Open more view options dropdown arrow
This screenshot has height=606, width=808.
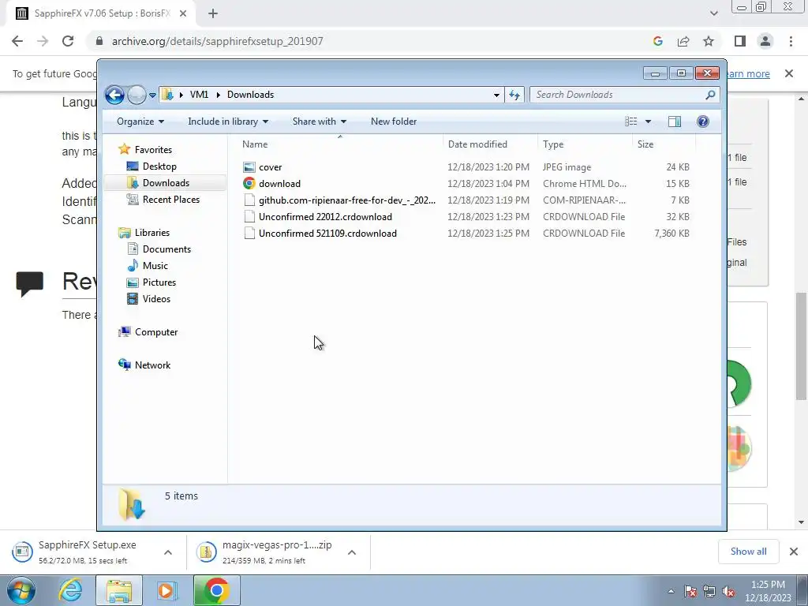pos(649,122)
